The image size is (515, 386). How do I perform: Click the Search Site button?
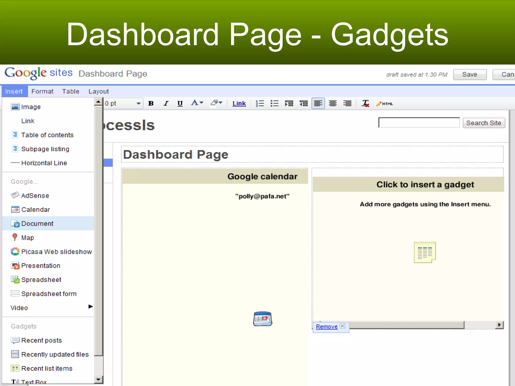[484, 123]
